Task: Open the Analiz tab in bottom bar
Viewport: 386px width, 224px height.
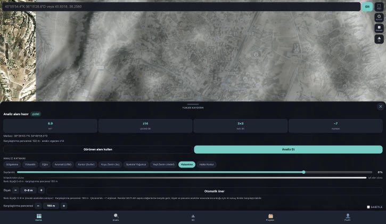Action: (116, 218)
